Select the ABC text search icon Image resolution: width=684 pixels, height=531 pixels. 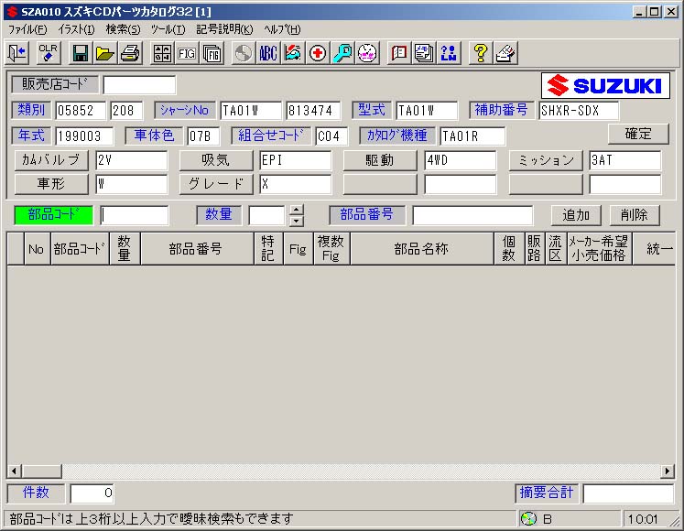coord(267,53)
